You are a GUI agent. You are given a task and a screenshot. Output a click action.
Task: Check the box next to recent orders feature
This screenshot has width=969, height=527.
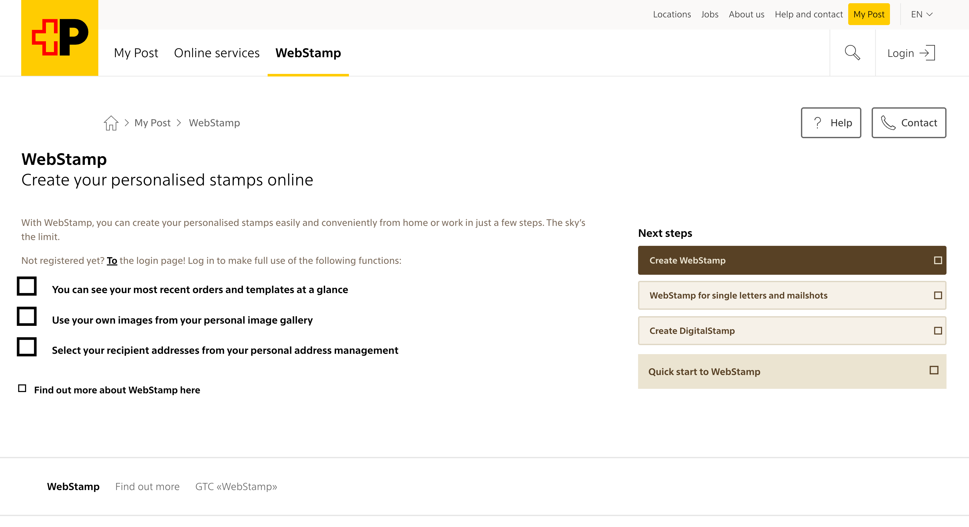click(x=26, y=287)
